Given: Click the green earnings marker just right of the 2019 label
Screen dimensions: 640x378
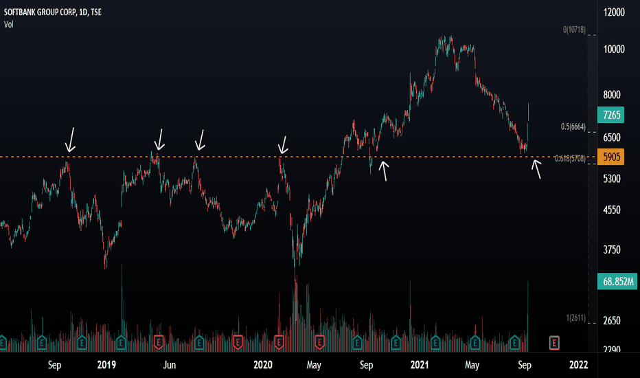Looking at the screenshot, I should (121, 342).
